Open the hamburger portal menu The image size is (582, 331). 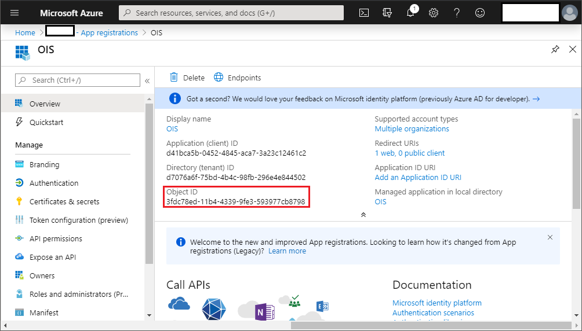[14, 13]
